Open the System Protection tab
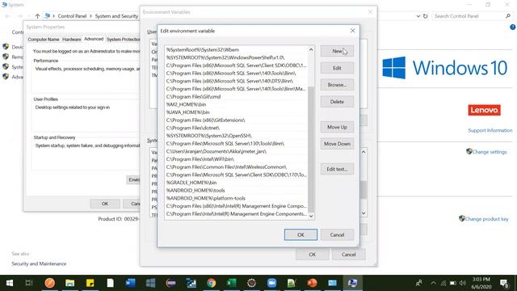The height and width of the screenshot is (291, 517). pos(123,40)
